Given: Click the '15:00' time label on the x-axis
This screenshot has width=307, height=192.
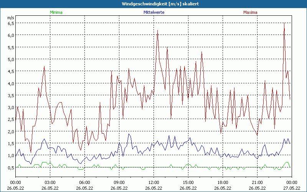Looking at the screenshot, I should [188, 183].
